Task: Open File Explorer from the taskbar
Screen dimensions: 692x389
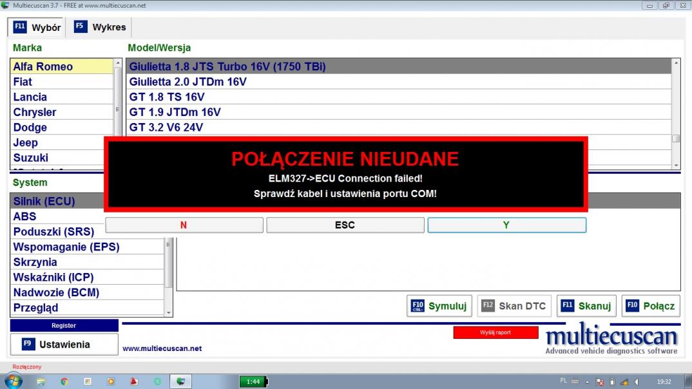Action: pos(41,381)
